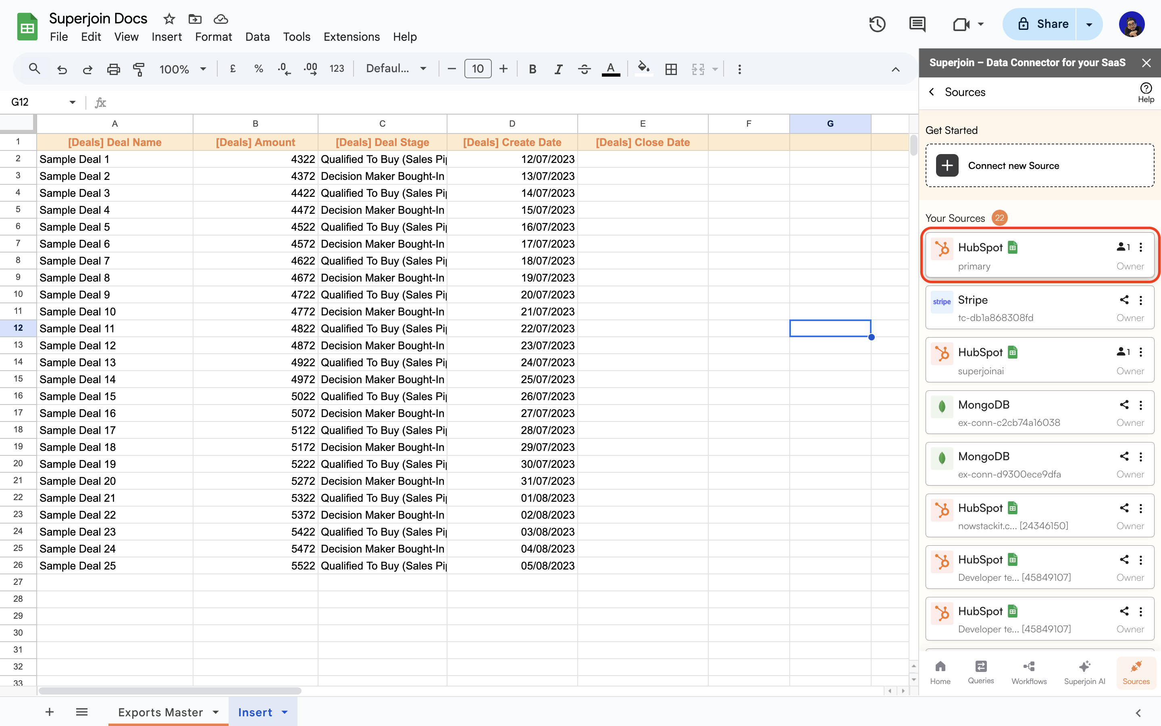1161x726 pixels.
Task: Open the Default font dropdown
Action: [396, 69]
